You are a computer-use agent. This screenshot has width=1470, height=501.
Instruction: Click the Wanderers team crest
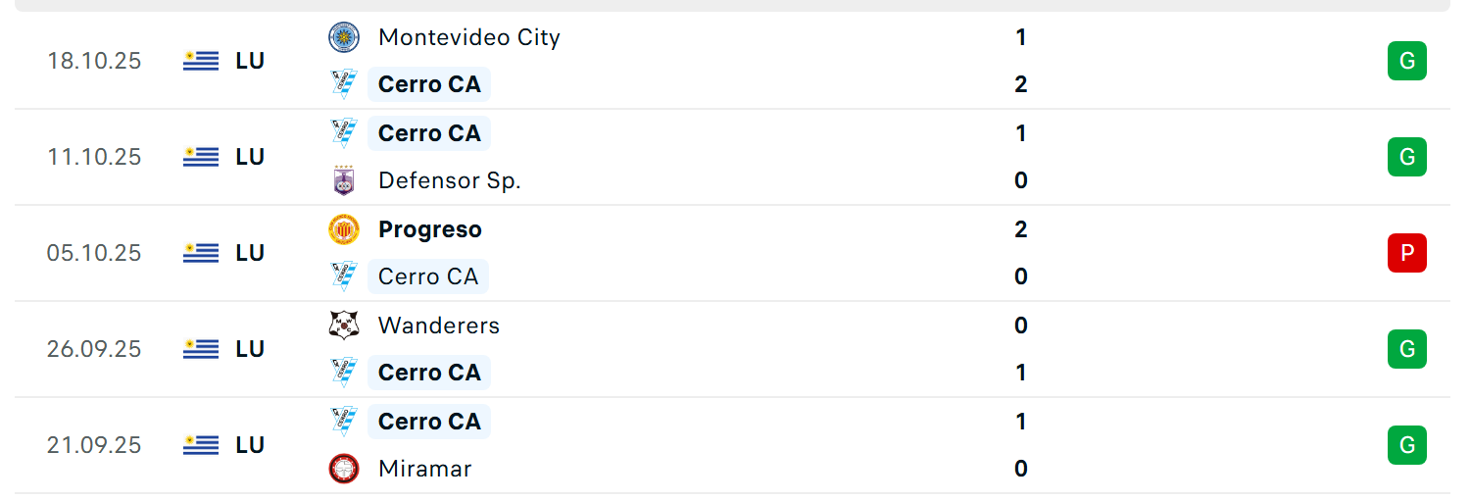click(343, 326)
